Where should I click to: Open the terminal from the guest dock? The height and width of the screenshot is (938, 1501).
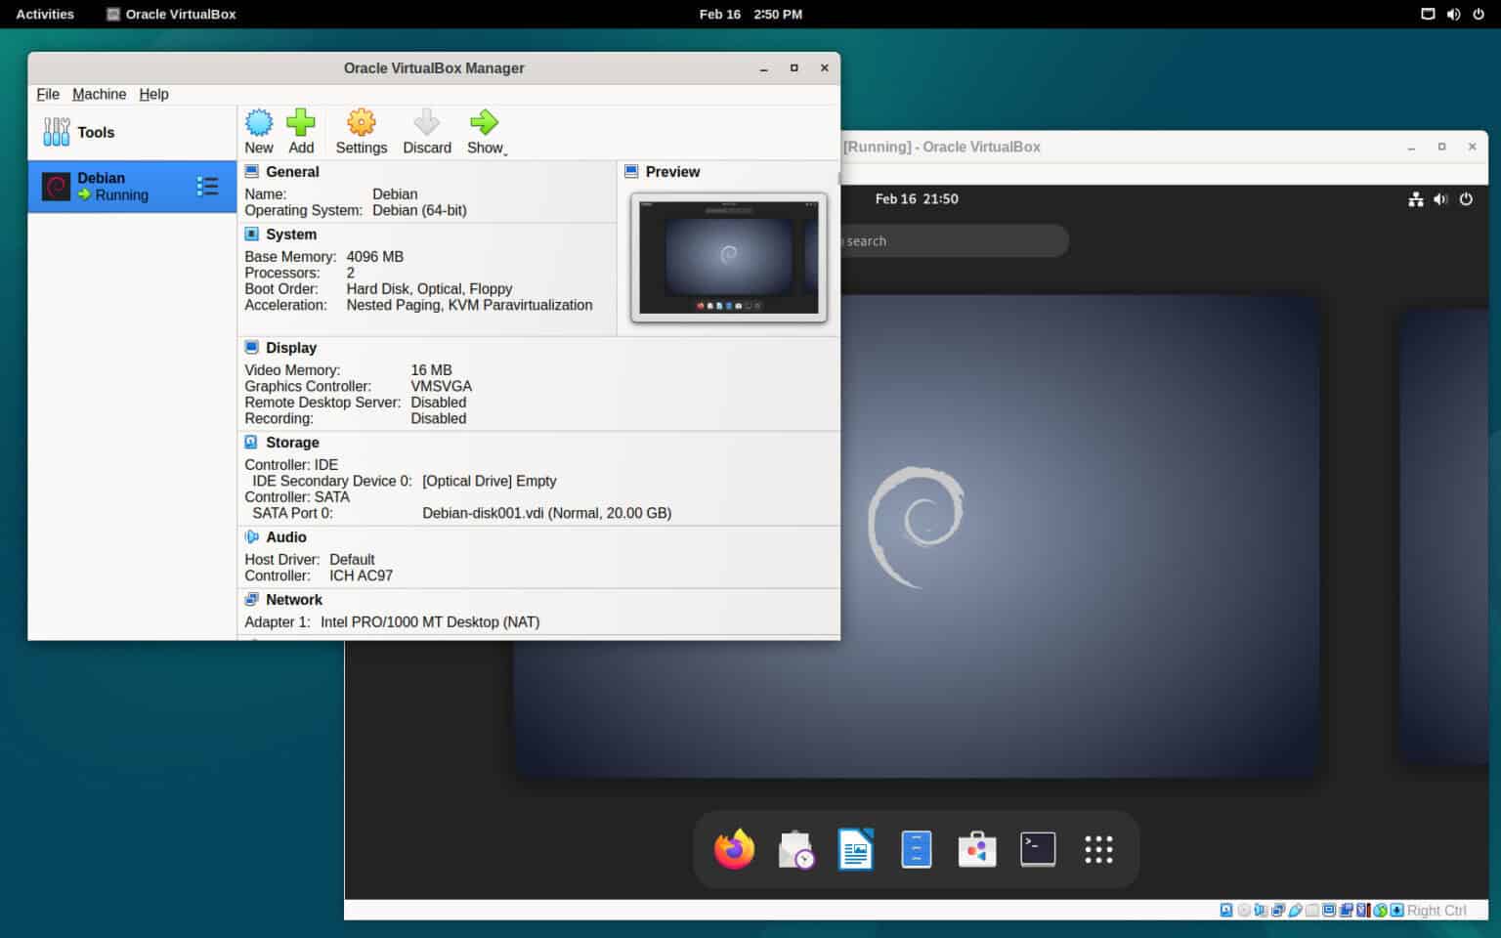(x=1037, y=848)
